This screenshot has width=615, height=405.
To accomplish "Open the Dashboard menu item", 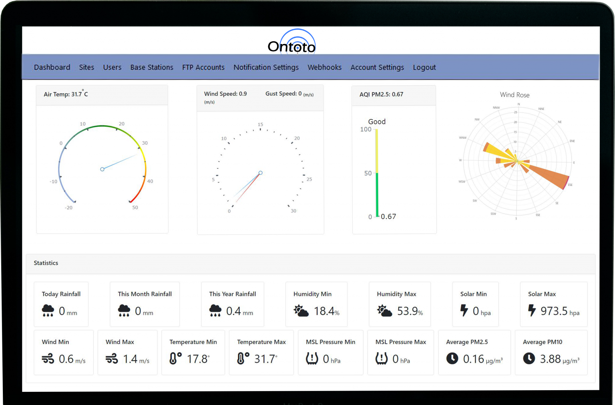I will (x=52, y=67).
